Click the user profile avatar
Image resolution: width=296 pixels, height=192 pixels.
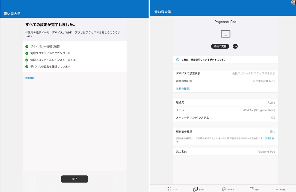point(293,2)
